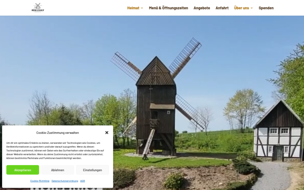Viewport: 304px width, 190px height.
Task: Expand the Heimat submenu chevron
Action: click(x=142, y=8)
